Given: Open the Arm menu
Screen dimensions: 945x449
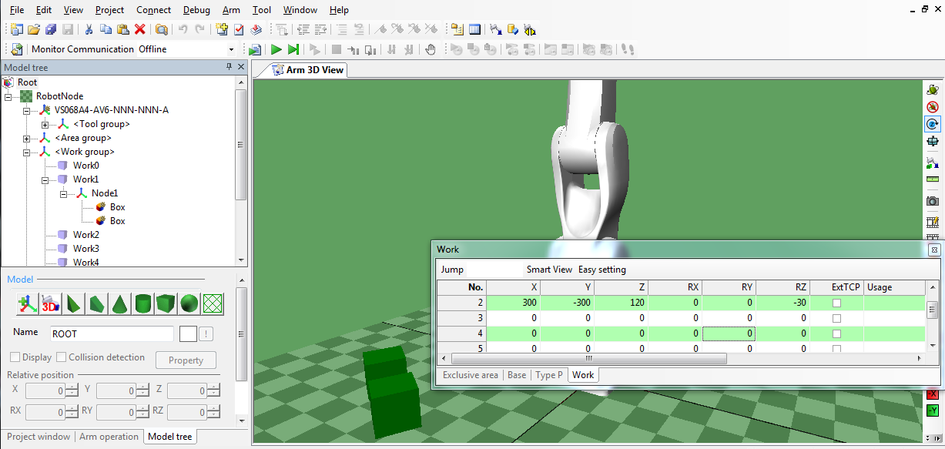Looking at the screenshot, I should click(231, 10).
